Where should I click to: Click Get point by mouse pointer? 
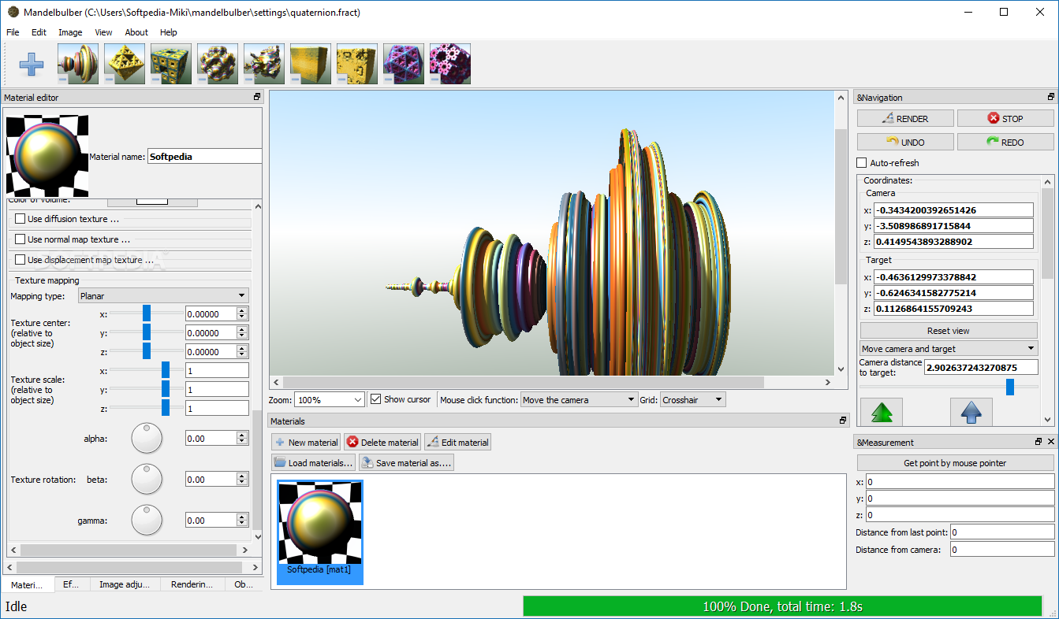(955, 462)
